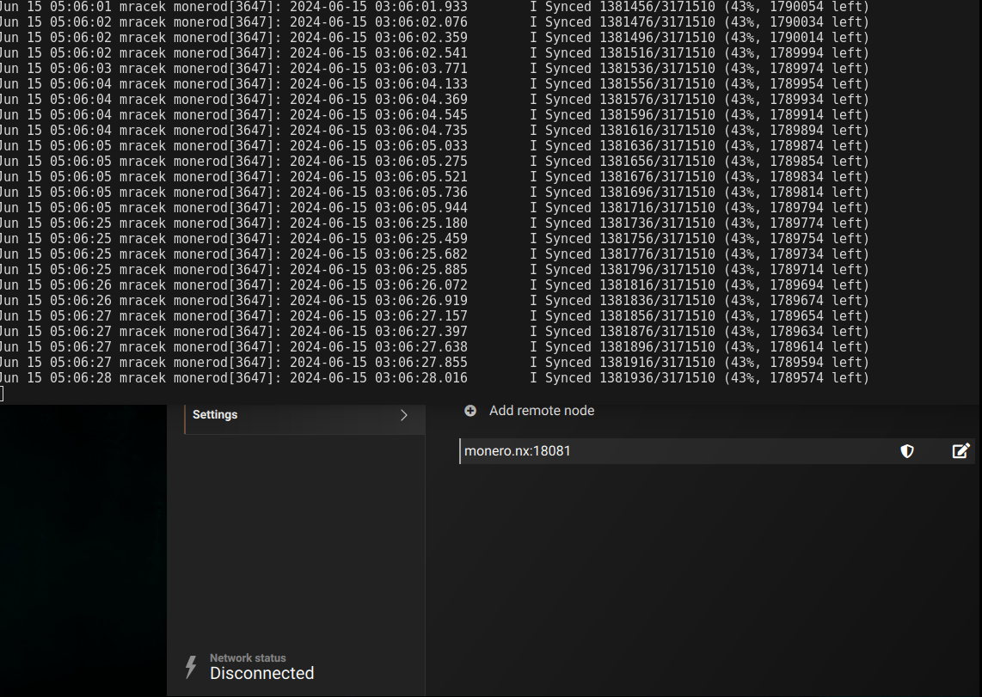
Task: Click terminal line with timestamp 03:06:26.919
Action: (434, 300)
